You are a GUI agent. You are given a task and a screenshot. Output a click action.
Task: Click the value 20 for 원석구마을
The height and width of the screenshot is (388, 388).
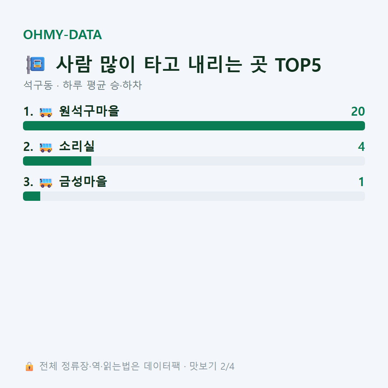358,111
